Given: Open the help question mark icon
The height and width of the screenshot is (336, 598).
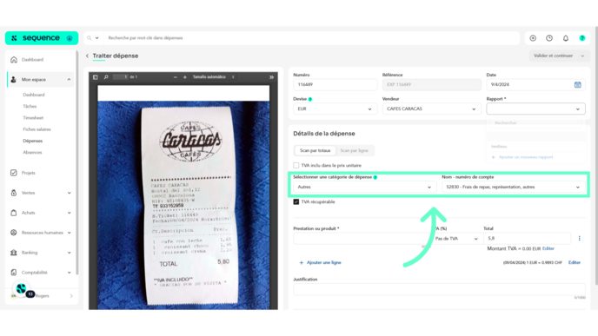Looking at the screenshot, I should [x=582, y=38].
